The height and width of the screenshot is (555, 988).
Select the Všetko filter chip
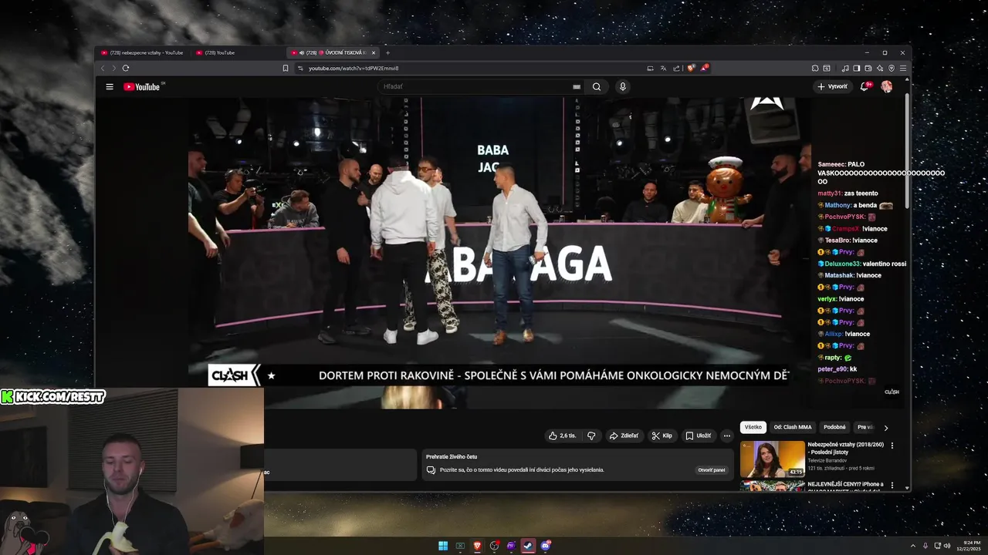click(x=753, y=427)
